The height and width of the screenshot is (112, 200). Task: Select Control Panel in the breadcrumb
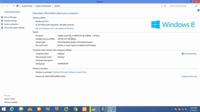(x=27, y=6)
